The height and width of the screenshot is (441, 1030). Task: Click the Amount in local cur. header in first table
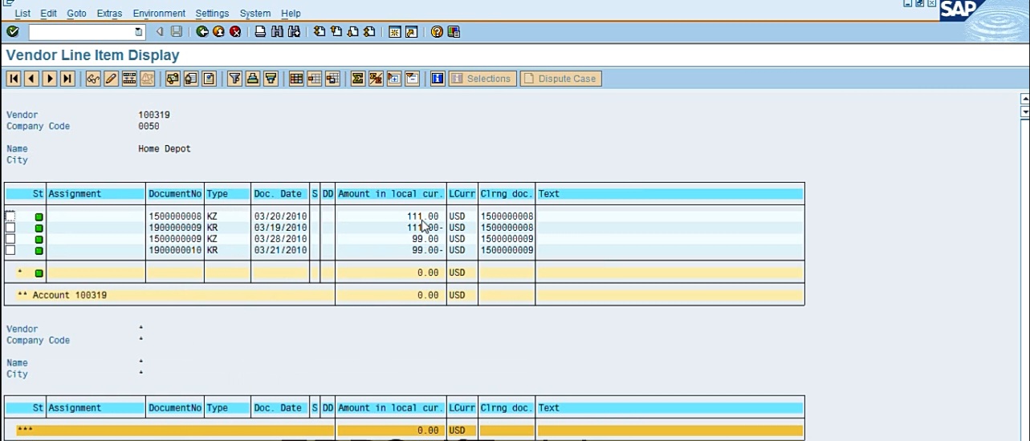point(391,194)
